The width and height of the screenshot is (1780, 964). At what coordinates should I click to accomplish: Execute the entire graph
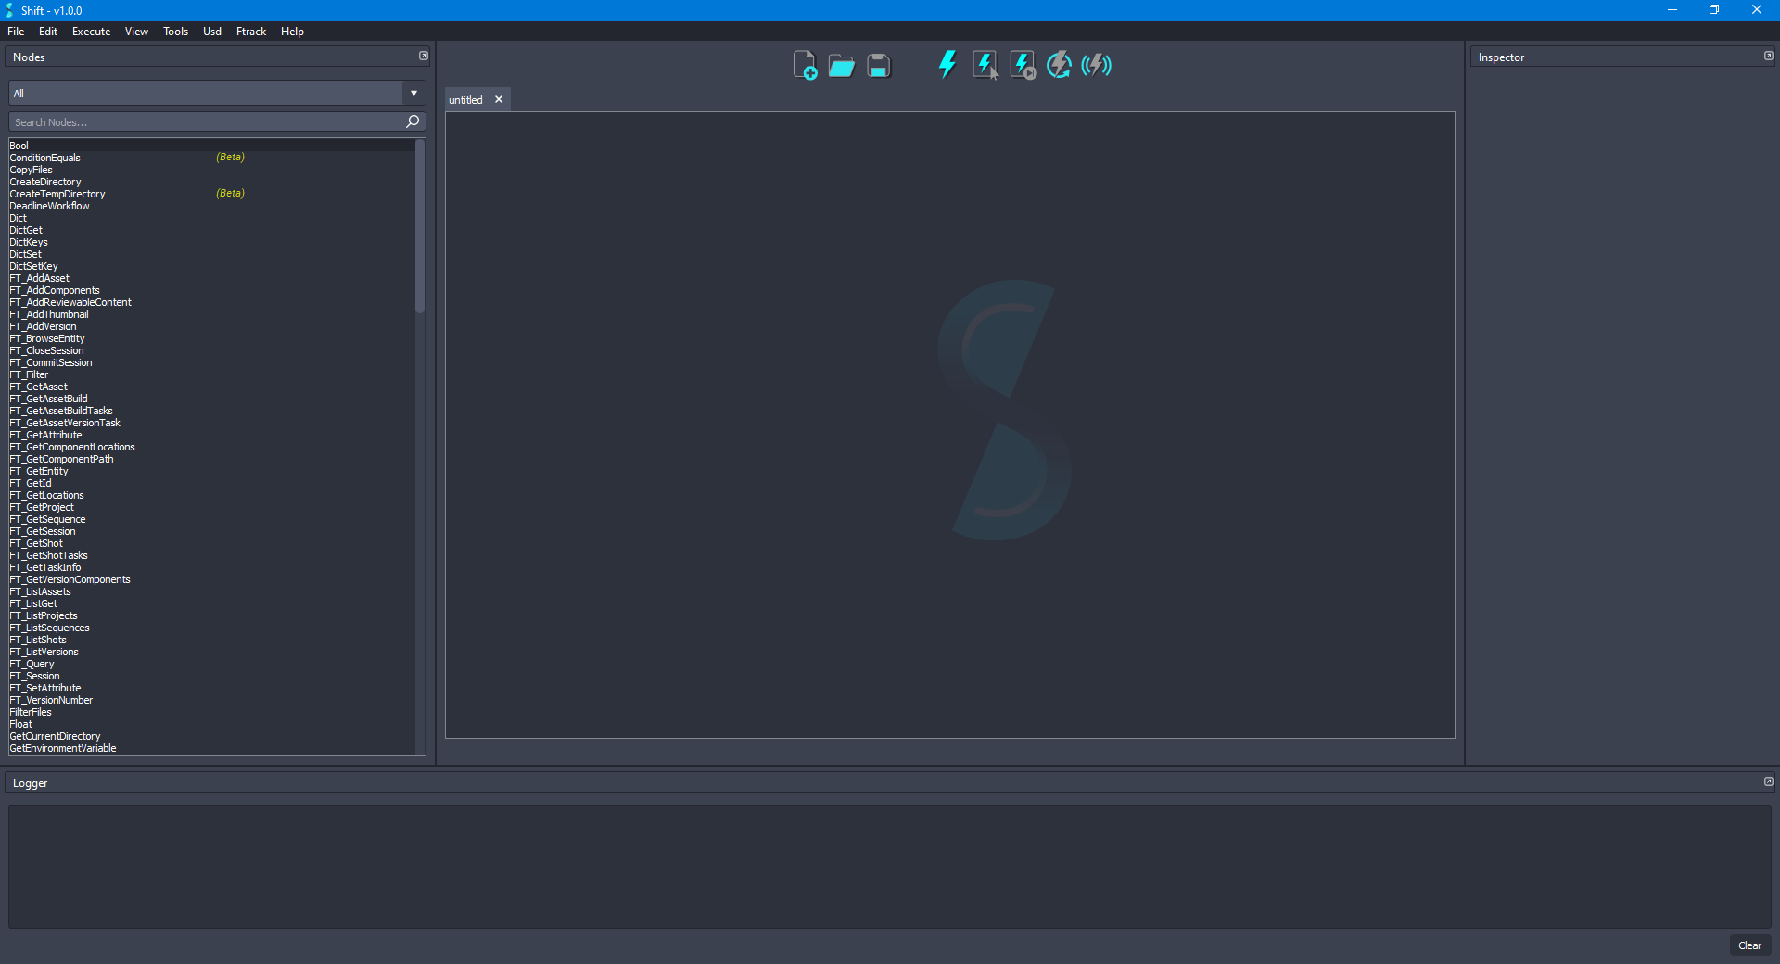947,64
